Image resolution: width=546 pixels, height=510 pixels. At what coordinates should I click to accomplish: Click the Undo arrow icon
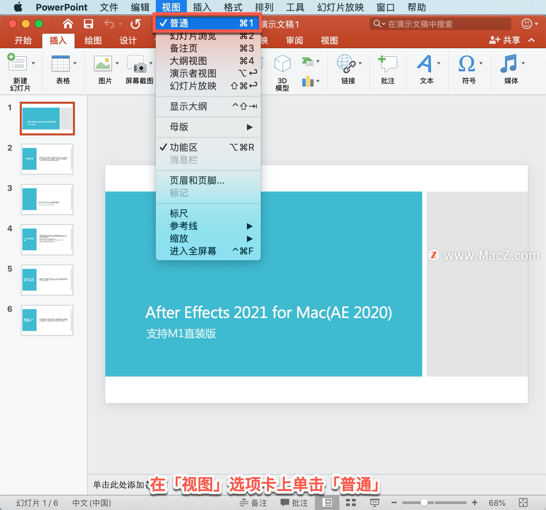(109, 24)
